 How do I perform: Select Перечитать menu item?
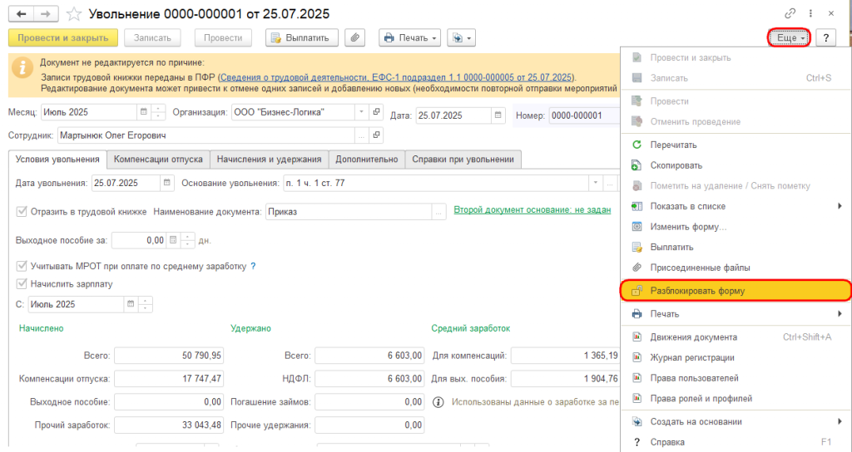point(673,145)
